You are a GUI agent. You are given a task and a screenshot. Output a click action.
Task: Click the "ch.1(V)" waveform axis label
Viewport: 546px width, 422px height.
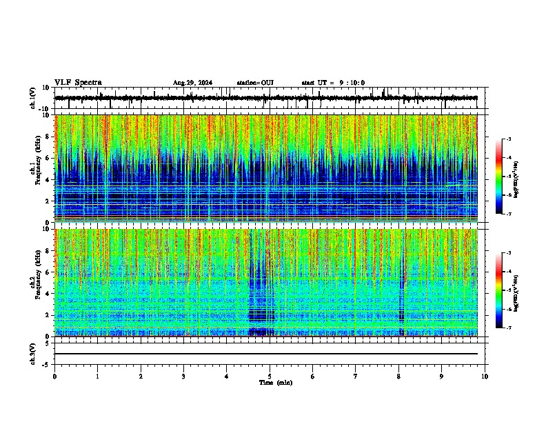pos(33,98)
